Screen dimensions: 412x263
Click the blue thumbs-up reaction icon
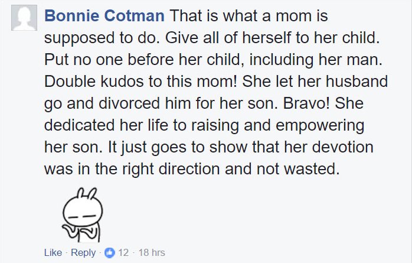[110, 253]
